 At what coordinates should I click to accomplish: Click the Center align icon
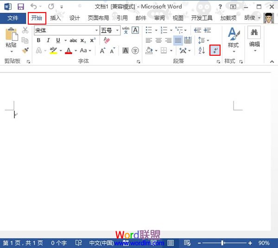158,40
